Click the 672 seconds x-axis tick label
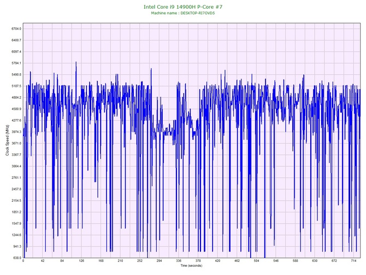The height and width of the screenshot is (275, 366). [334, 261]
